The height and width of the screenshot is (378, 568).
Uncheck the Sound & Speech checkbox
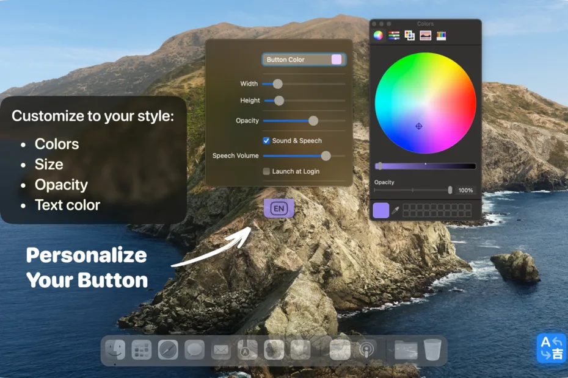coord(266,141)
